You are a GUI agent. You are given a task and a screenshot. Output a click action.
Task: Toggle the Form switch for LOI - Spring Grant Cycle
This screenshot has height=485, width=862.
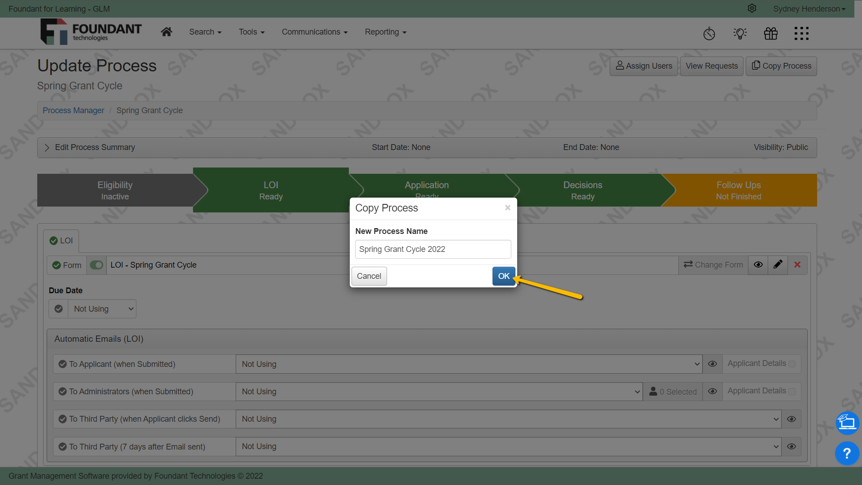[x=96, y=265]
